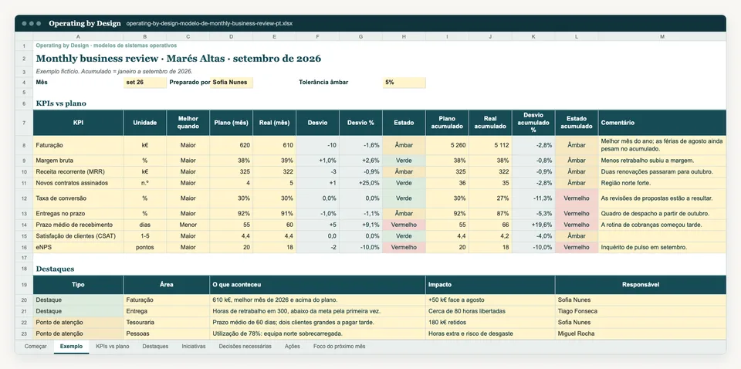Image resolution: width=741 pixels, height=369 pixels.
Task: Click the 'dias' unidade cell
Action: [144, 225]
